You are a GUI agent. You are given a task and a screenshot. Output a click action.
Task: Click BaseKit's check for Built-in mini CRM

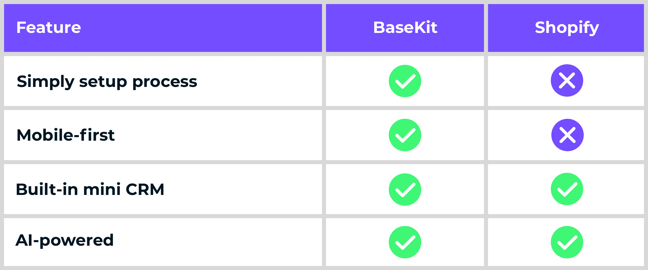point(405,190)
